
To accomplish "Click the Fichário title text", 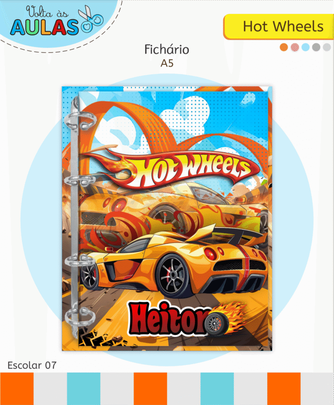I will click(x=167, y=50).
